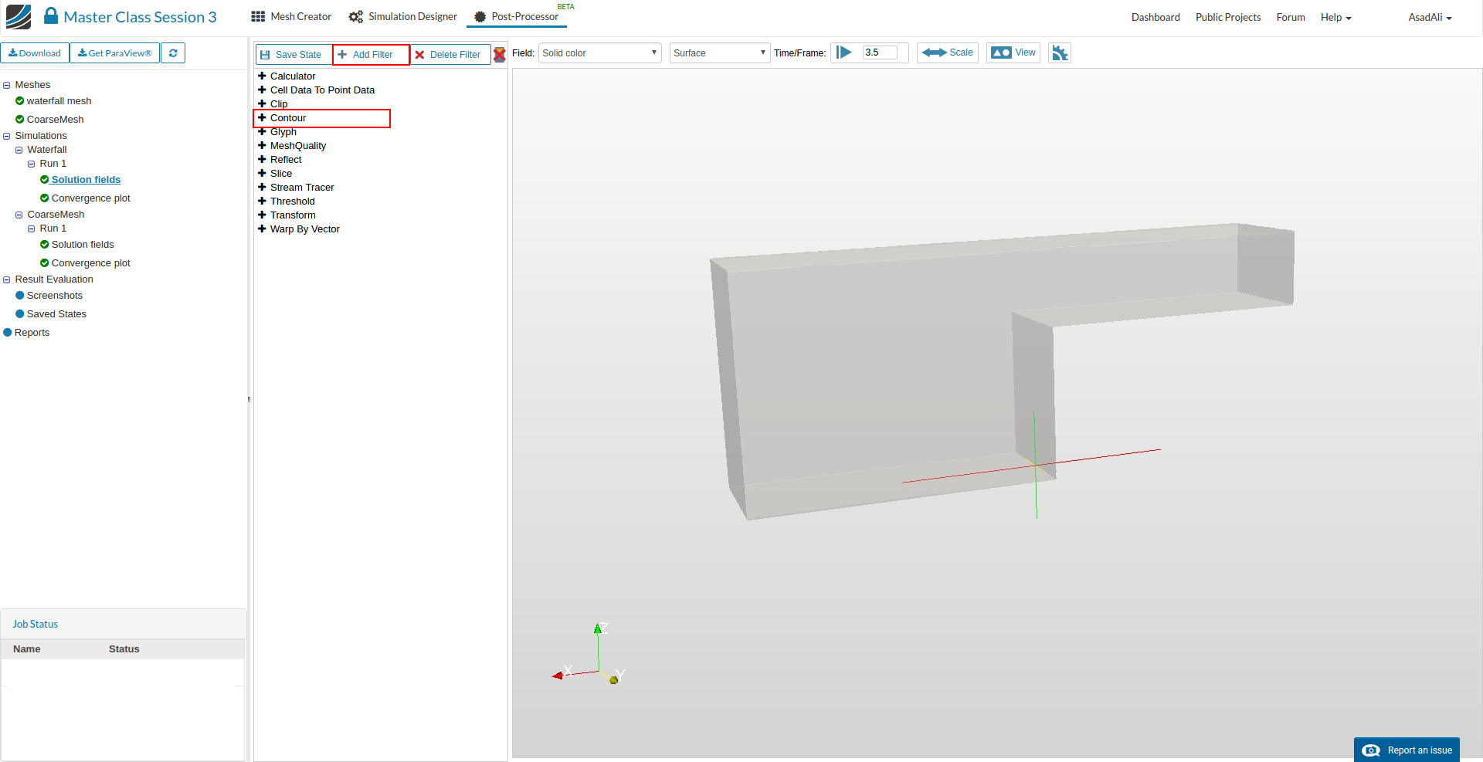Click the fit-to-view axes icon

click(1060, 53)
